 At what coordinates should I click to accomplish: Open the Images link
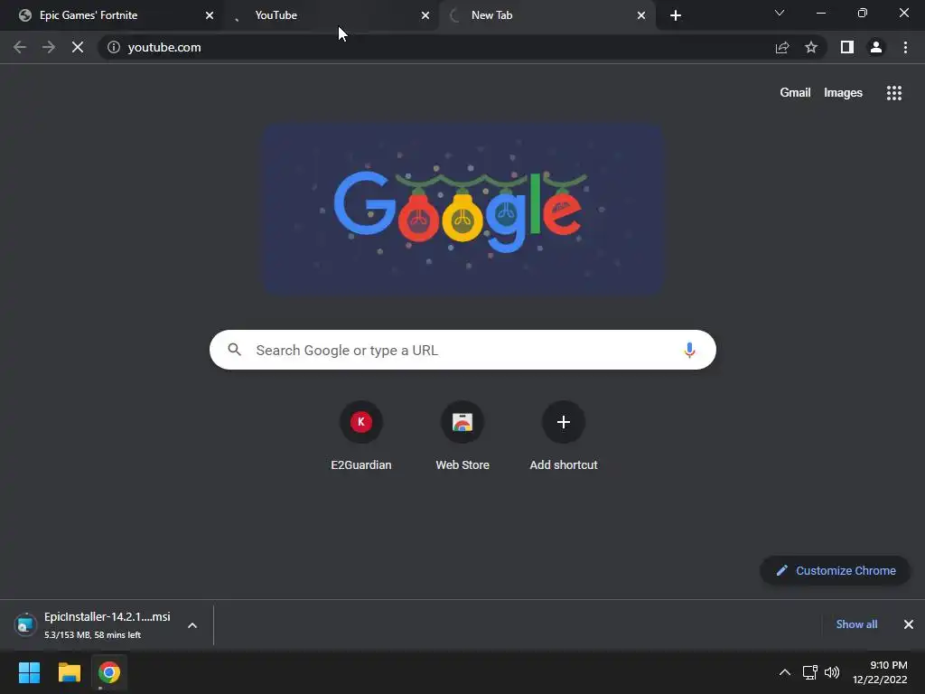pos(843,93)
